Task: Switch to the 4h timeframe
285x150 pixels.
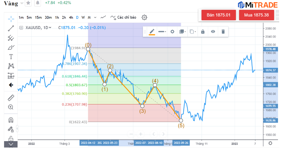Action: pyautogui.click(x=71, y=17)
